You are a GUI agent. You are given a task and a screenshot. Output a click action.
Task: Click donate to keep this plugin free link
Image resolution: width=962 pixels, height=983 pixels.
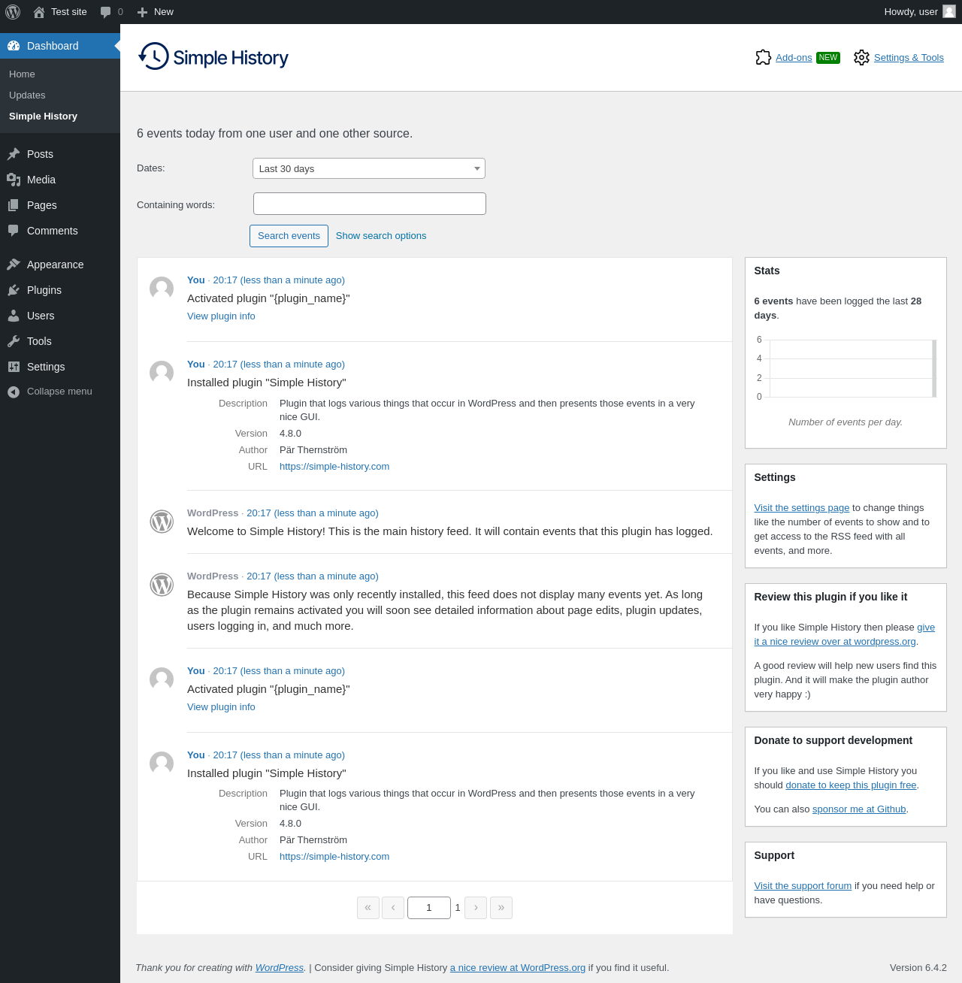(x=851, y=785)
